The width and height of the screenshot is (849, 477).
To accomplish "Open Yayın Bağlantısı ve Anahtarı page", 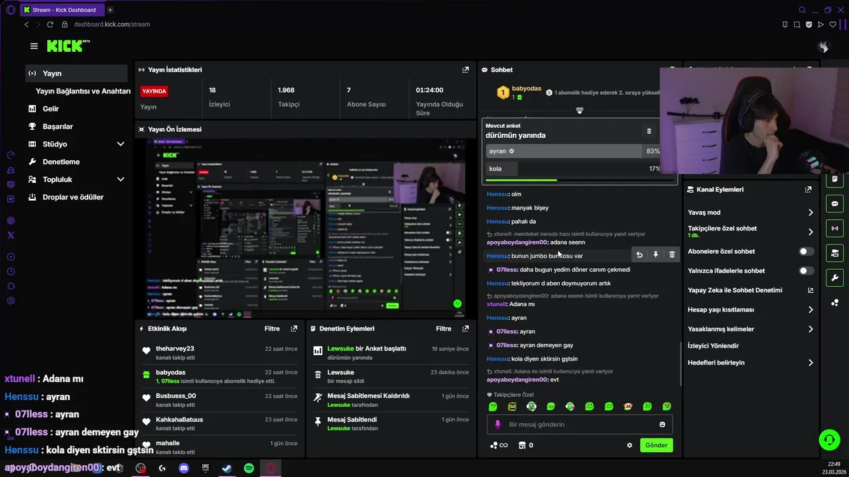I will click(x=83, y=91).
